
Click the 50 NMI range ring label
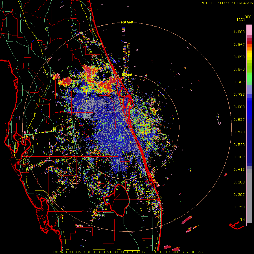coord(127,75)
